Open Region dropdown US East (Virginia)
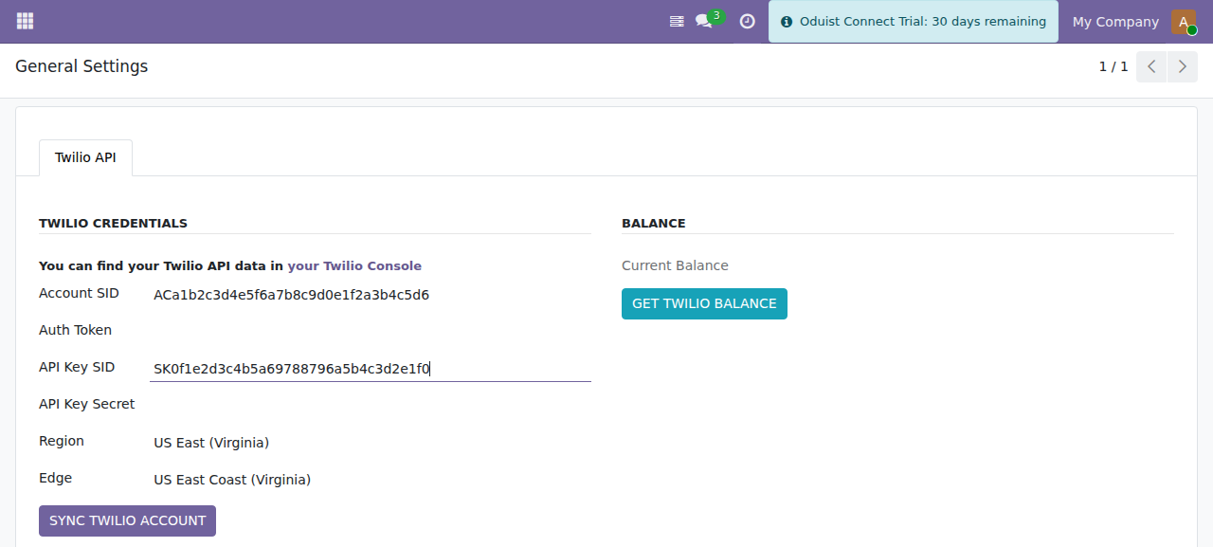This screenshot has width=1213, height=547. tap(371, 443)
